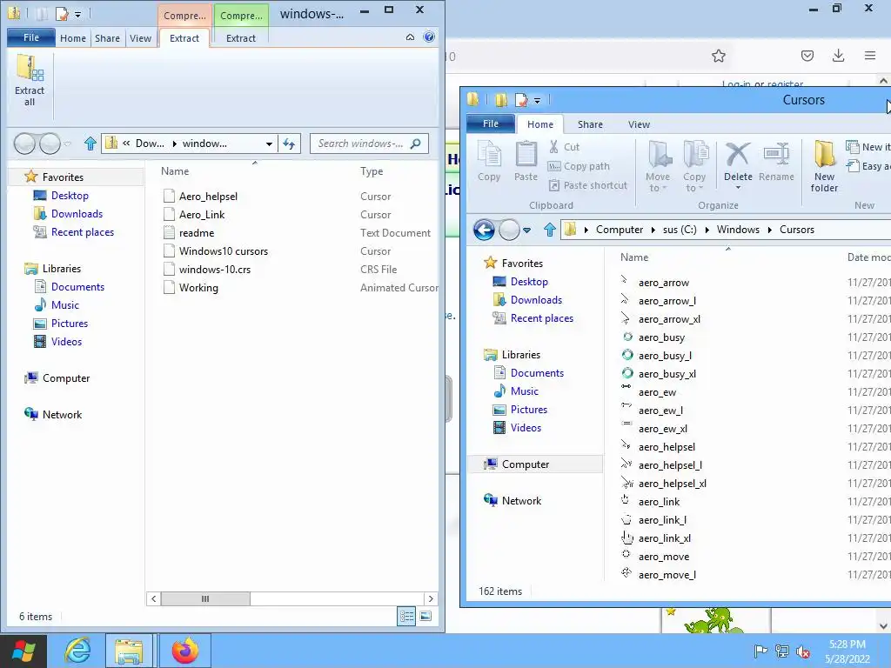This screenshot has width=891, height=668.
Task: Click the Paste shortcut button
Action: click(x=588, y=185)
